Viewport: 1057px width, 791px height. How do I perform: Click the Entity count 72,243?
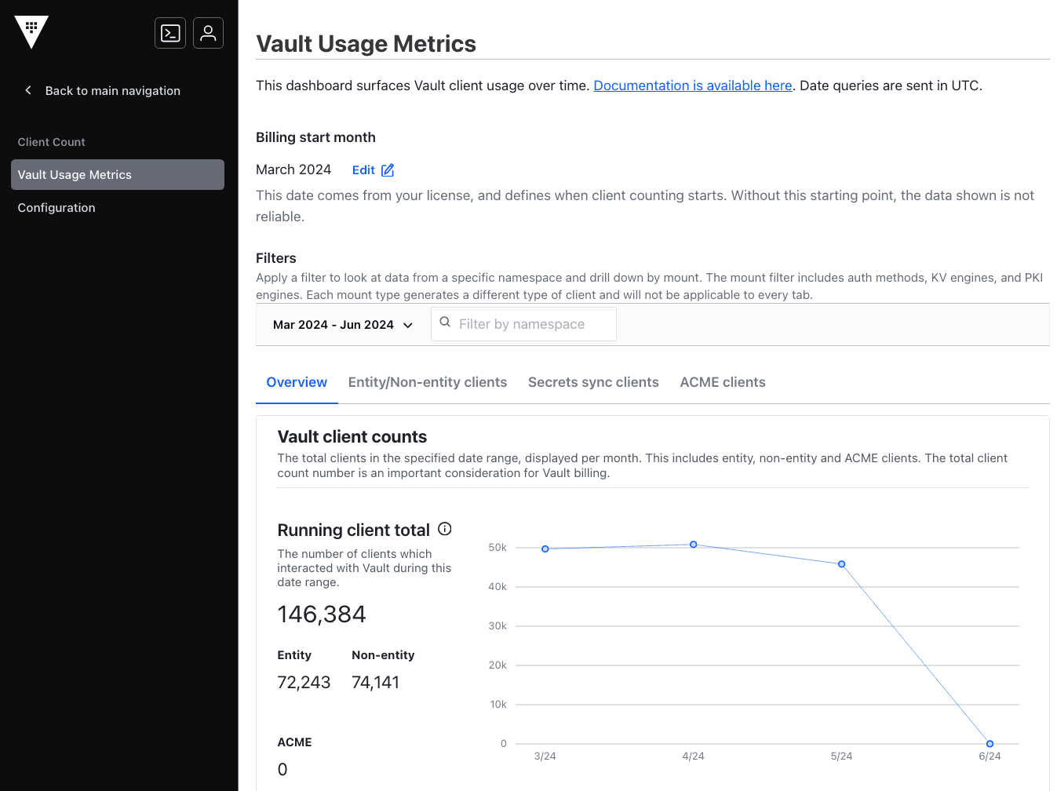pyautogui.click(x=304, y=683)
